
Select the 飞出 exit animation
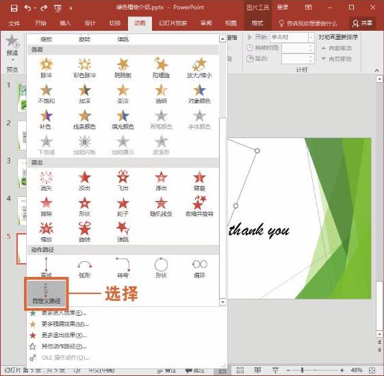123,181
